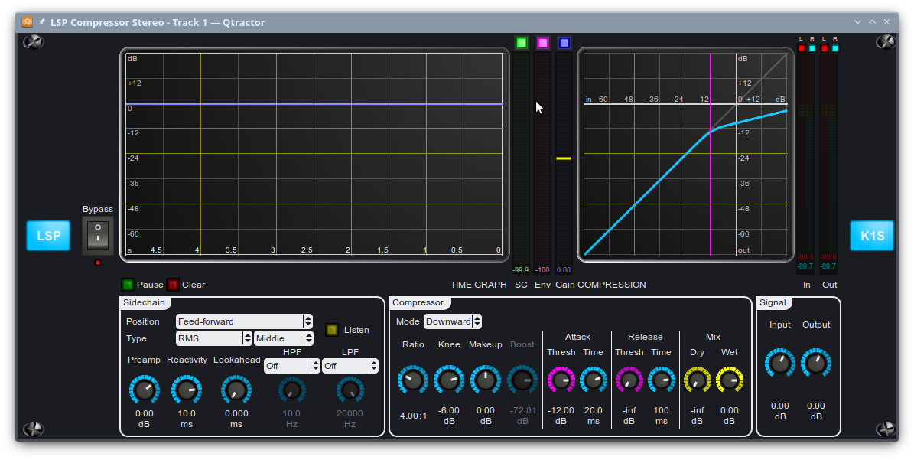Click the -99.9 SC meter reading

521,270
